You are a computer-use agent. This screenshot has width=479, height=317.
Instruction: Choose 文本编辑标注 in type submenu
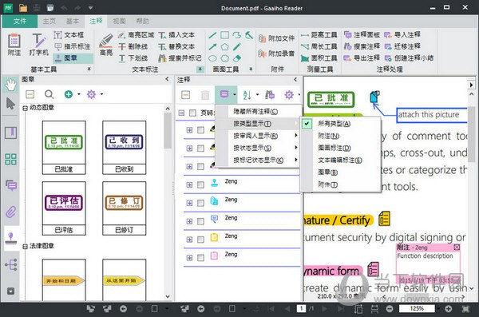(x=340, y=160)
